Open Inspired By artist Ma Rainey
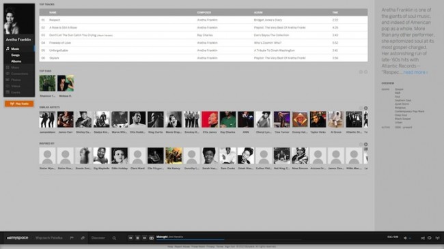Image resolution: width=444 pixels, height=249 pixels. pos(174,156)
